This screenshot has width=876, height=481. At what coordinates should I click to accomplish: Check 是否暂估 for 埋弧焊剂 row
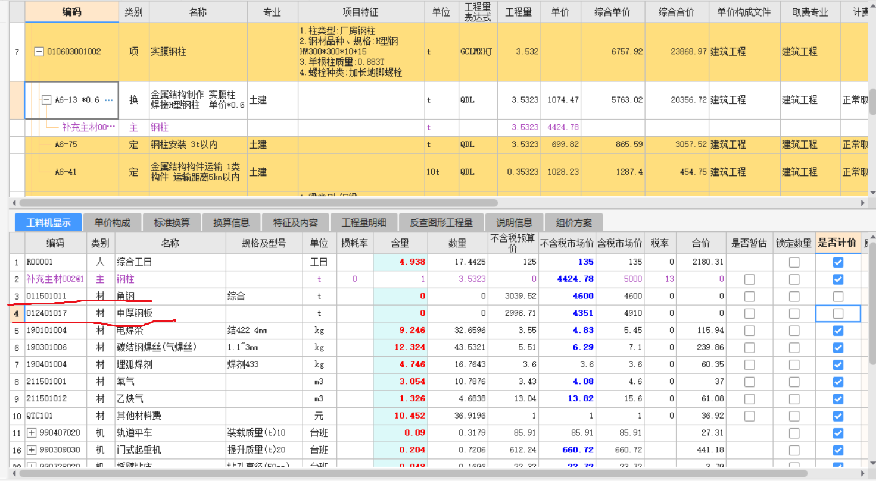tap(749, 364)
